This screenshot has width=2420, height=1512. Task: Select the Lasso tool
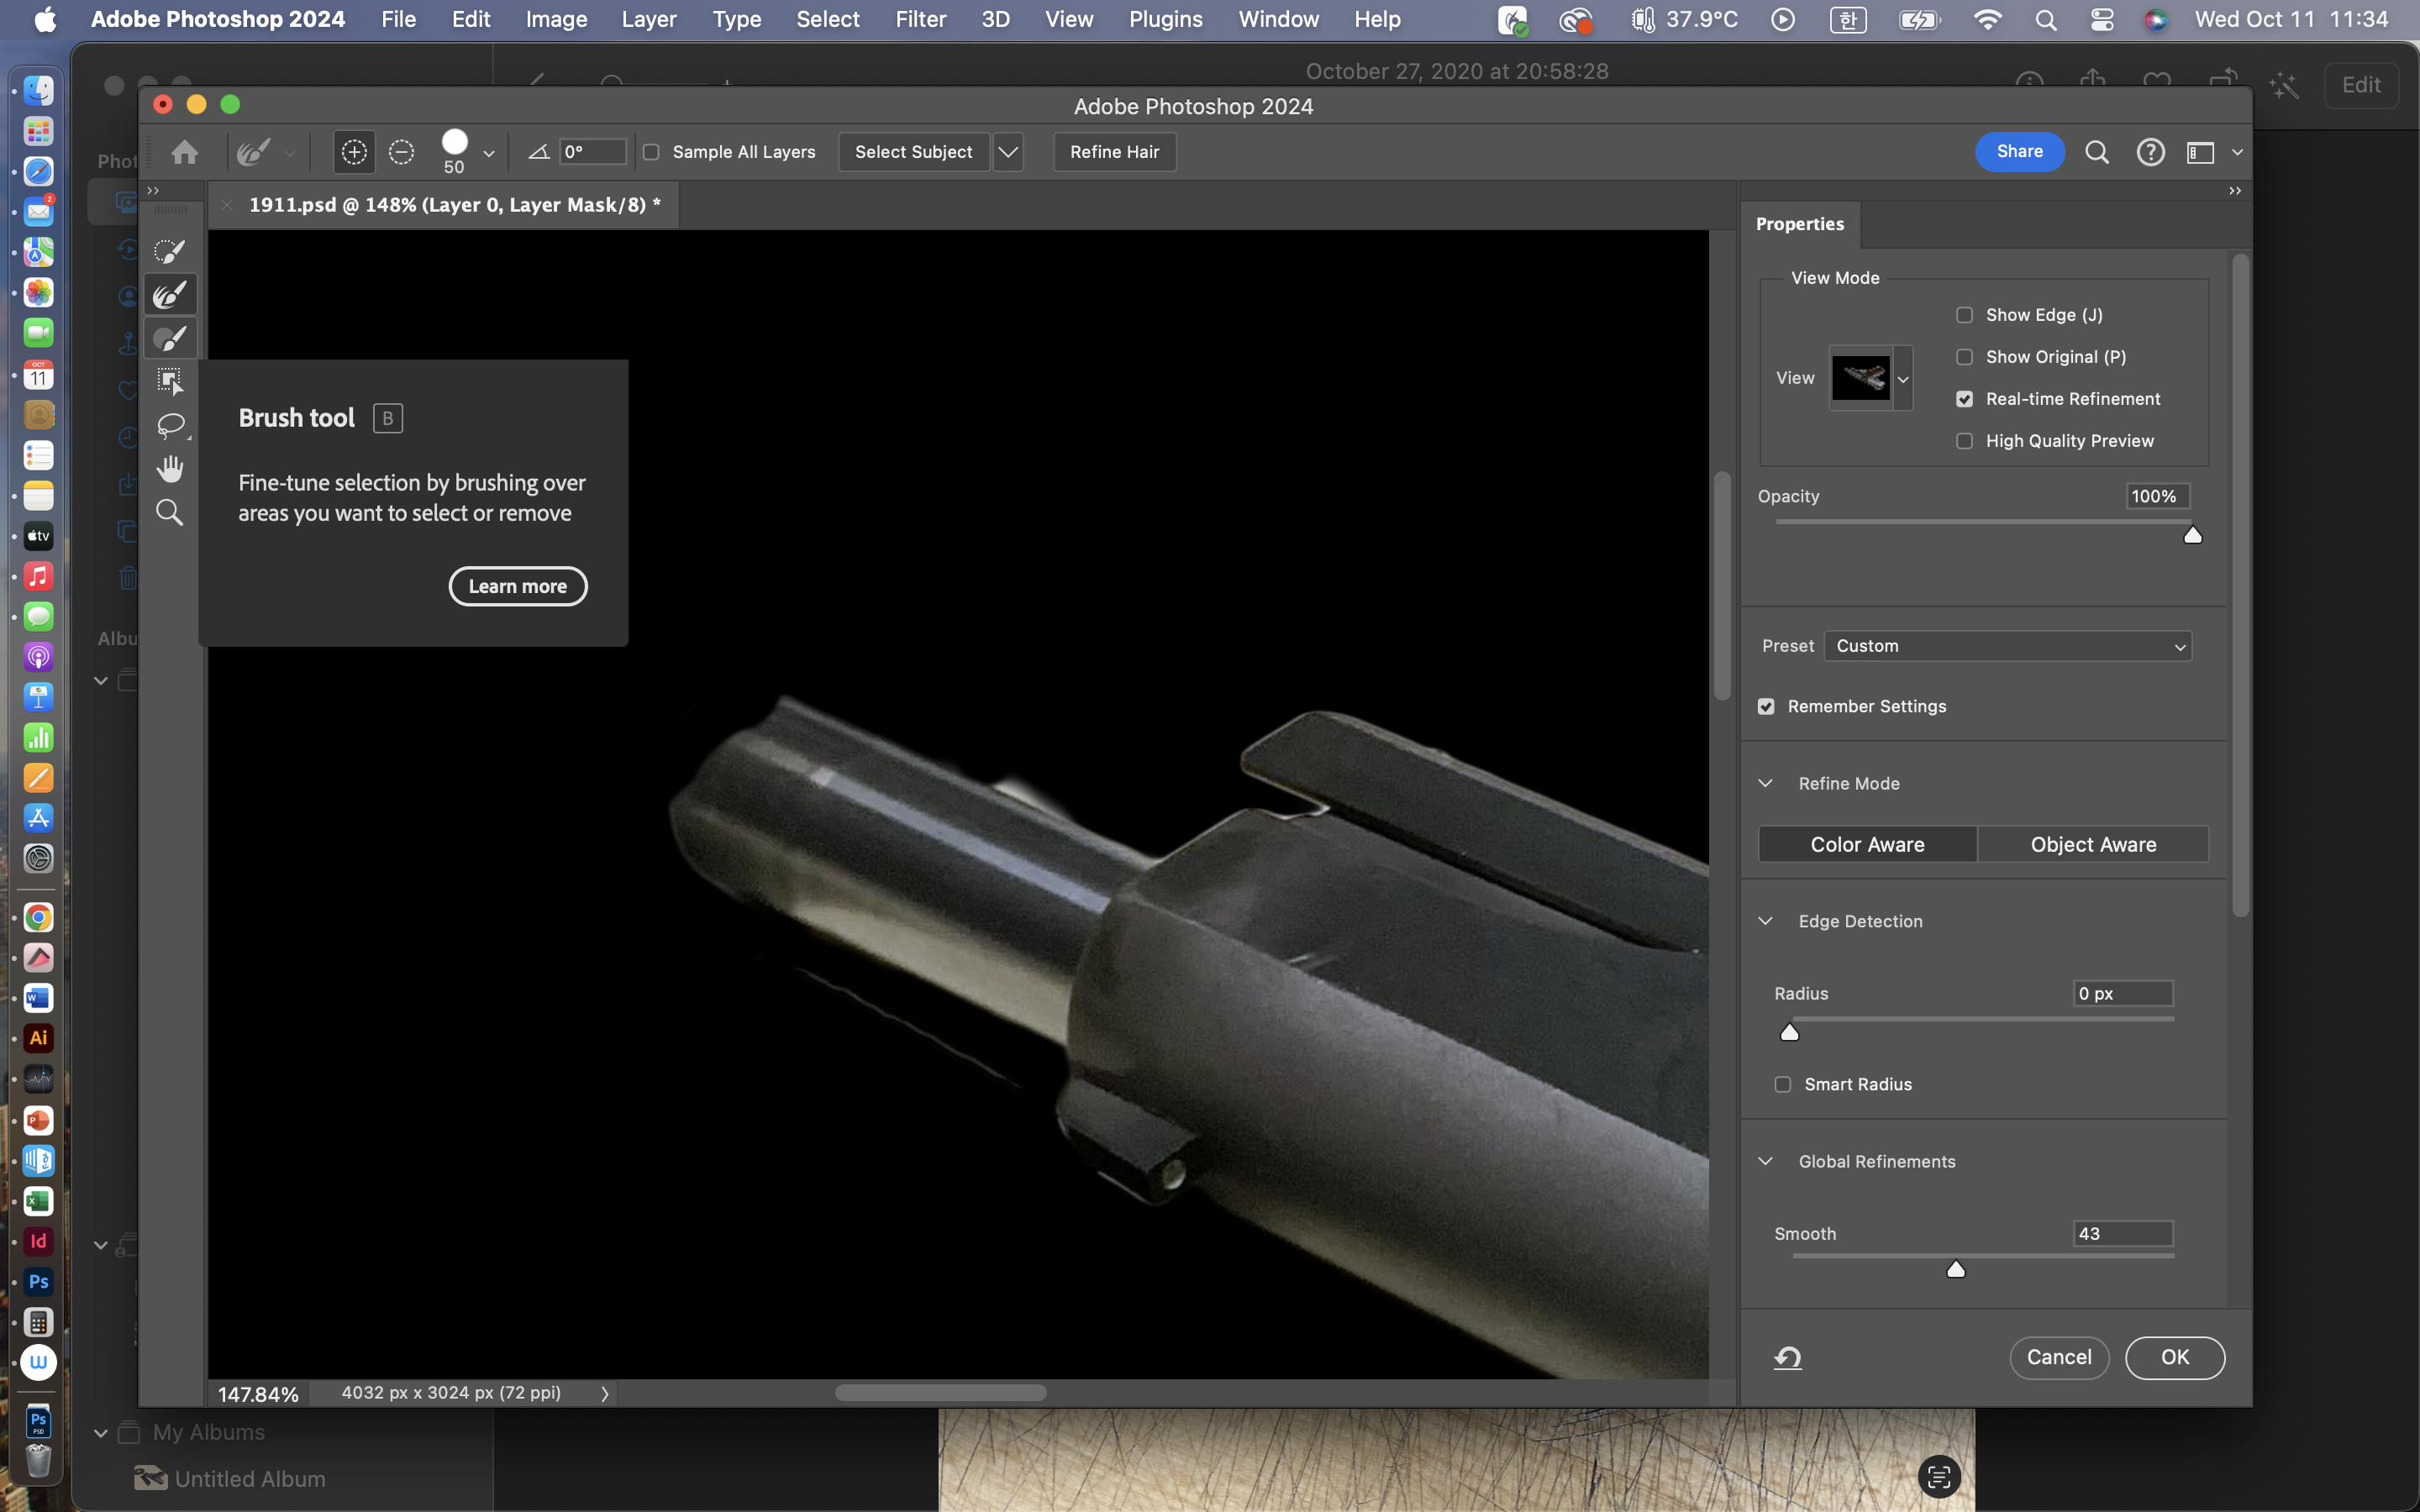pyautogui.click(x=170, y=425)
